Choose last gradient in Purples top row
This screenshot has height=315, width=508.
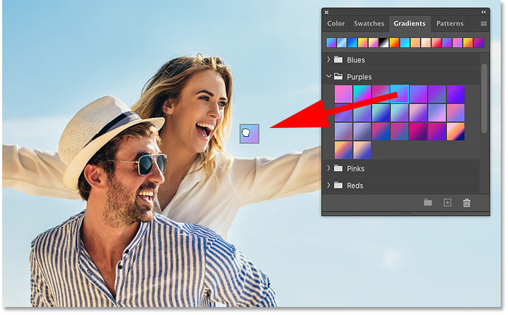[x=456, y=94]
